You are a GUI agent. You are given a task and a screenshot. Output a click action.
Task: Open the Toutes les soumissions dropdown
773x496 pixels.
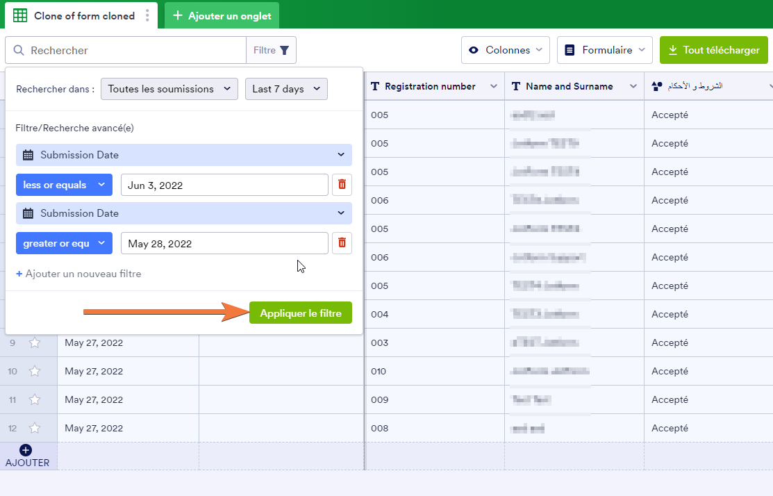point(169,89)
